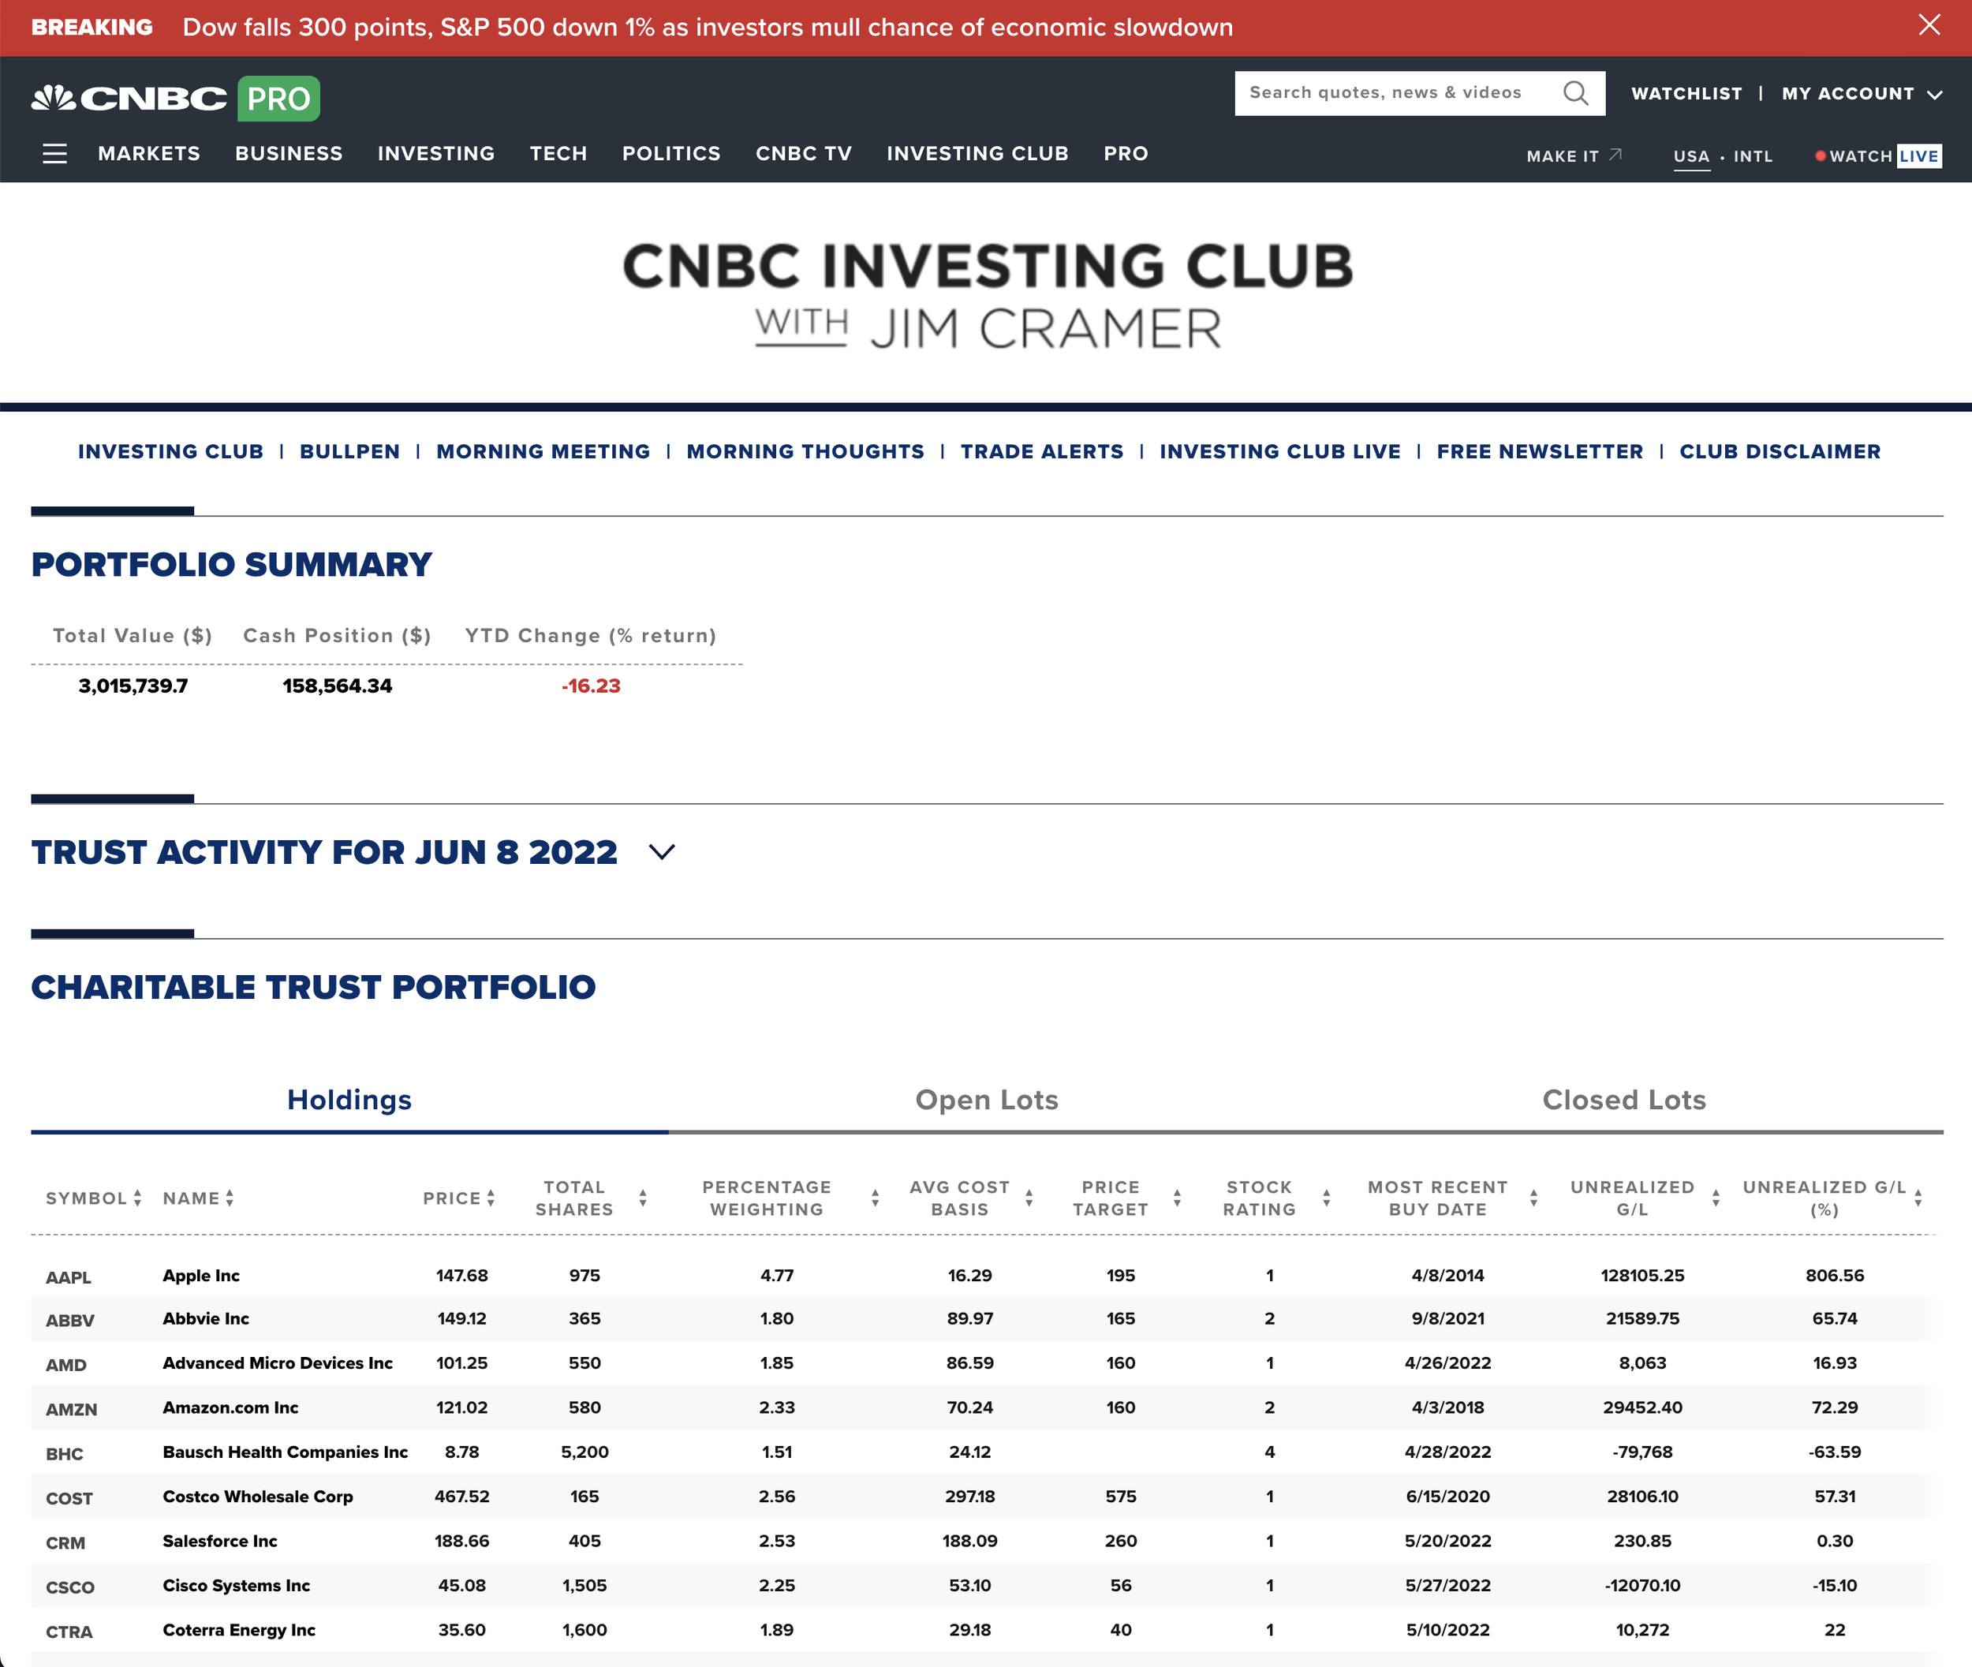Screen dimensions: 1972x1667
Task: Sort by Stock Rating arrows
Action: [x=1327, y=1198]
